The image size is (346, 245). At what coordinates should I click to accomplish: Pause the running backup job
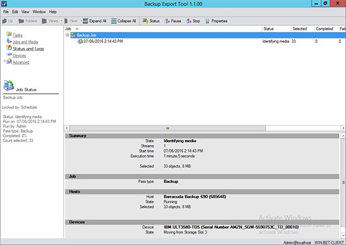pyautogui.click(x=173, y=21)
